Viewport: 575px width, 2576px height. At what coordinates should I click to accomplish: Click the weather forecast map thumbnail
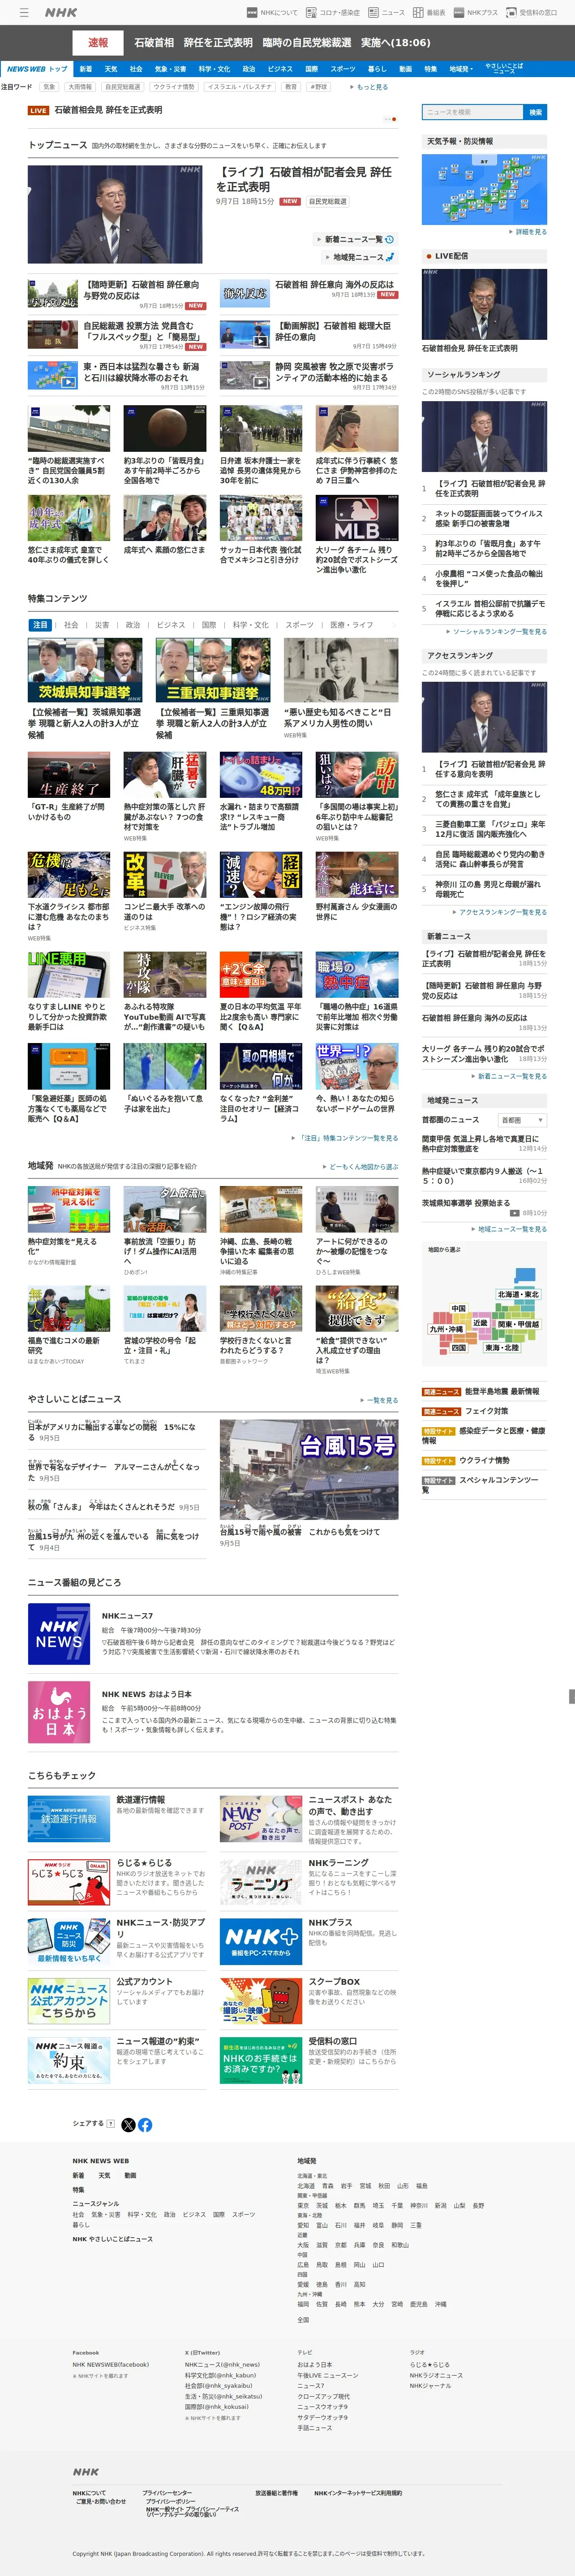click(484, 189)
